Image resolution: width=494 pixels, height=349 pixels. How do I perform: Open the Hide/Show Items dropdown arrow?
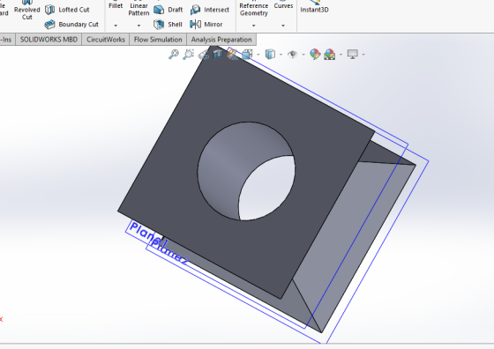click(x=303, y=55)
